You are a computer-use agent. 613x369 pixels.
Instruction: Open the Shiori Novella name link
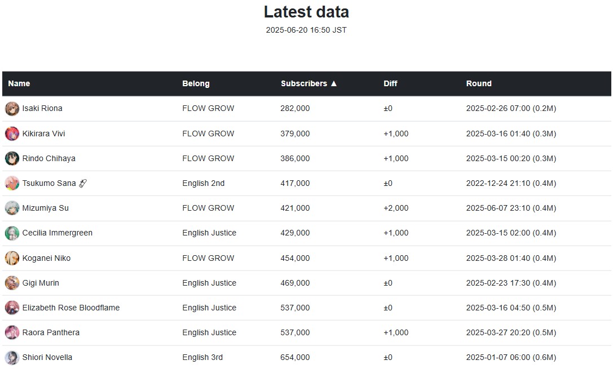pyautogui.click(x=47, y=357)
